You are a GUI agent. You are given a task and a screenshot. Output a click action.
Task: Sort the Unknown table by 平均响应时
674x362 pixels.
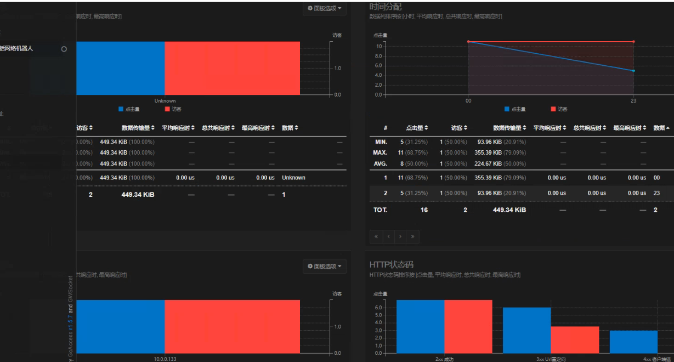[x=178, y=128]
